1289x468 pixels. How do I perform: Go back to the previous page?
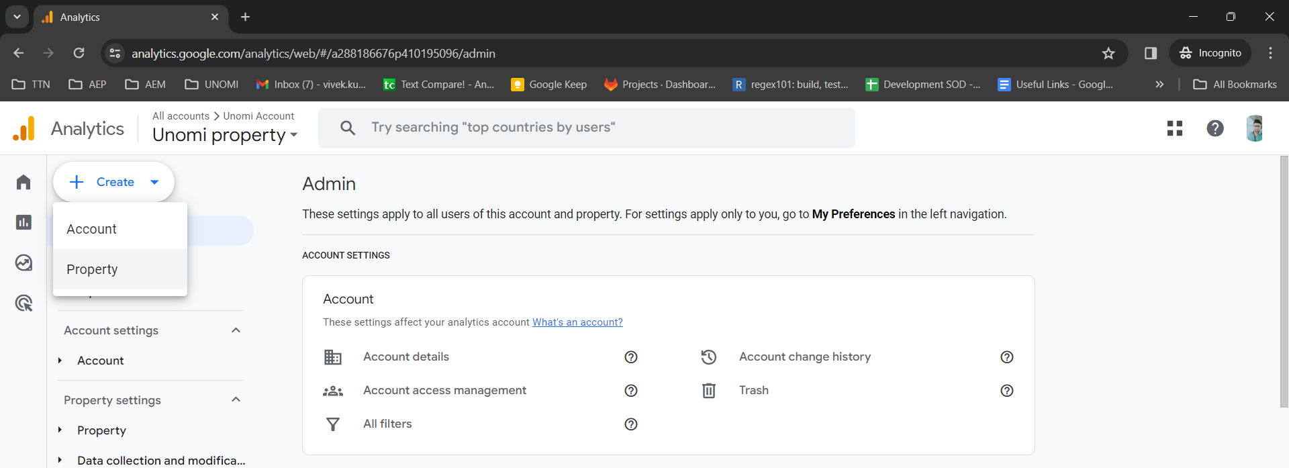tap(19, 53)
